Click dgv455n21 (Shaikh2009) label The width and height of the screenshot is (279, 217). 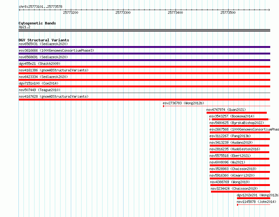pos(39,64)
